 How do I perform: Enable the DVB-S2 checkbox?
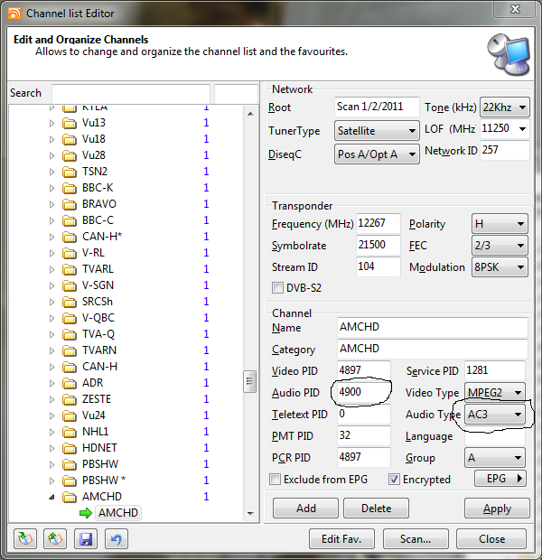click(278, 287)
